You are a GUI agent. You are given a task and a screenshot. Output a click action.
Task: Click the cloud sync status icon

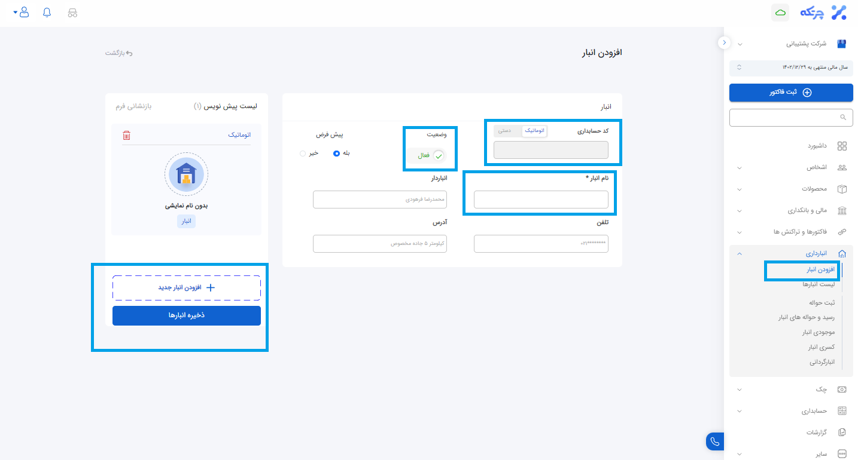(780, 13)
